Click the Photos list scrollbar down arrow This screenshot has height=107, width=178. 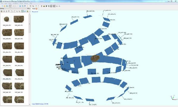30,104
